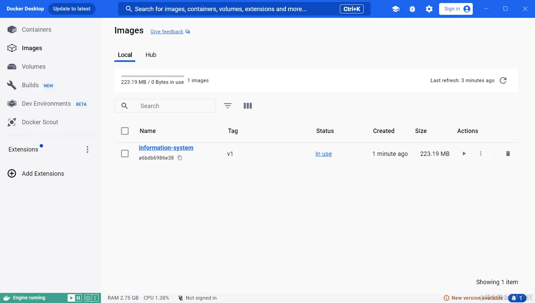Click the Docker Desktop title text
This screenshot has width=535, height=303.
25,9
